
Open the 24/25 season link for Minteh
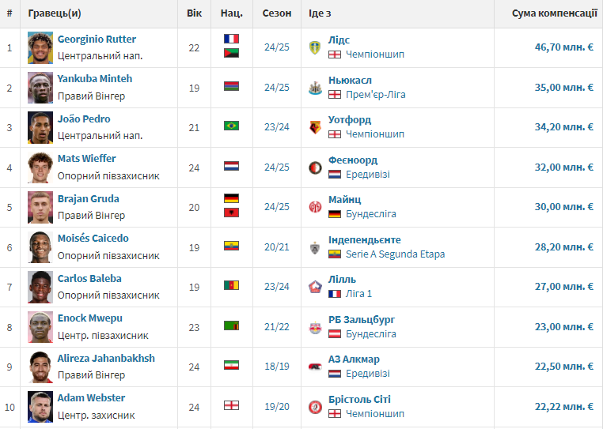coord(276,88)
